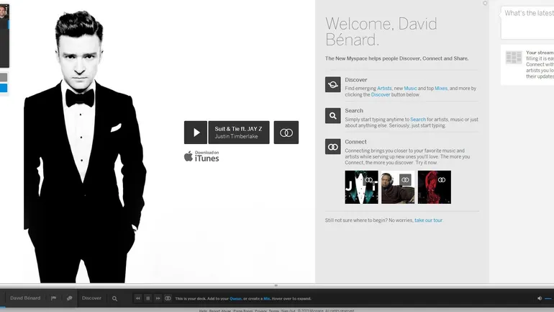The height and width of the screenshot is (312, 554).
Task: Open the Download on iTunes badge
Action: point(201,156)
